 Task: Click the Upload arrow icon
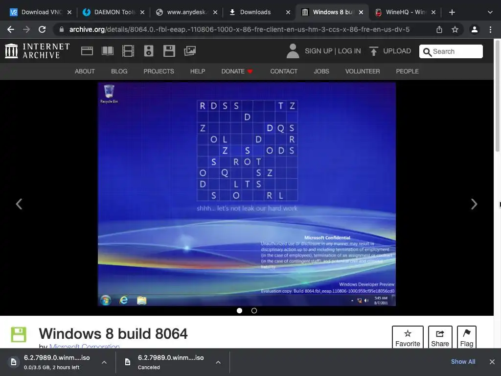click(373, 51)
